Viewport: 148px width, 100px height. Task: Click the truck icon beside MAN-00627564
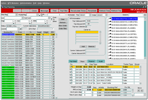(110, 31)
